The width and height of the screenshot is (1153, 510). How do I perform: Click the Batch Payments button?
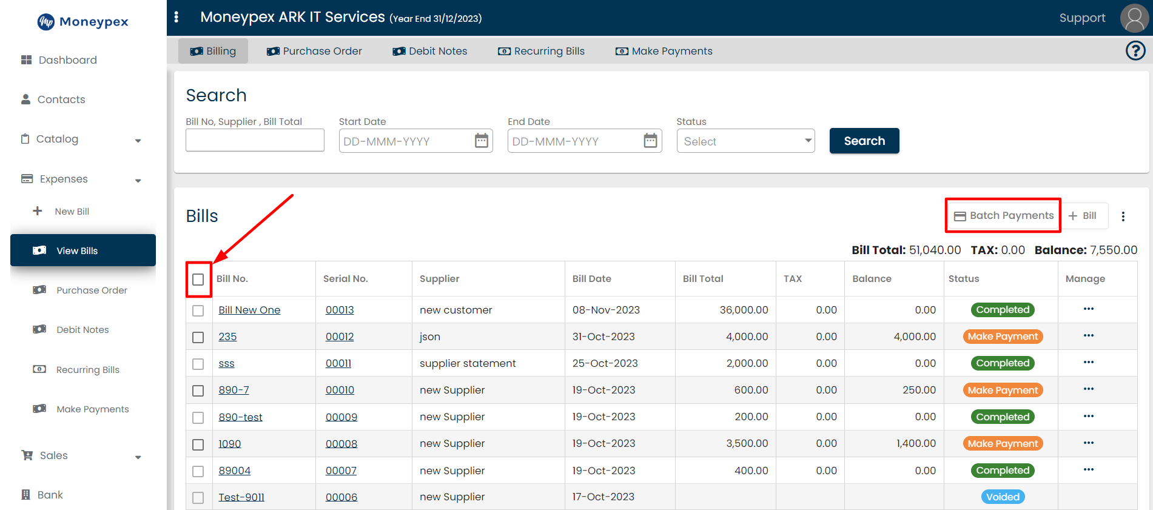click(1004, 215)
